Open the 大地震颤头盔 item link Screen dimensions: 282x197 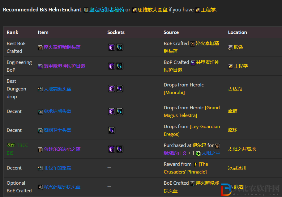pyautogui.click(x=58, y=89)
